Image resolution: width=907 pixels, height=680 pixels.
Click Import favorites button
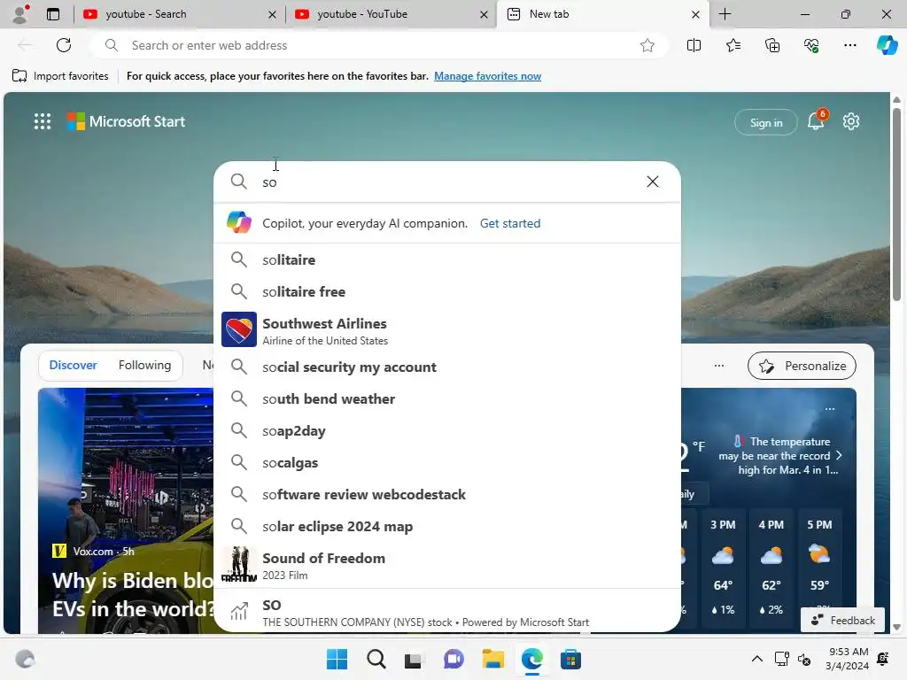(60, 76)
